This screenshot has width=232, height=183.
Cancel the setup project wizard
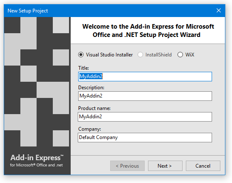pos(203,166)
